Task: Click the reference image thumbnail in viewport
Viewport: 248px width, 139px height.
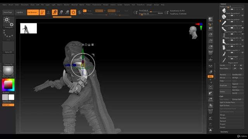Action: (x=28, y=28)
